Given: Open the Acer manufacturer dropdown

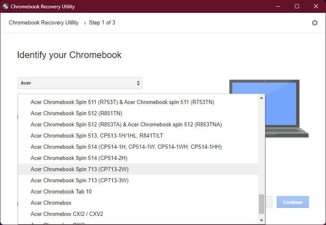Looking at the screenshot, I should tap(80, 83).
